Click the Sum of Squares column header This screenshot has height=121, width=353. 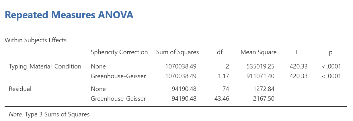(x=178, y=52)
